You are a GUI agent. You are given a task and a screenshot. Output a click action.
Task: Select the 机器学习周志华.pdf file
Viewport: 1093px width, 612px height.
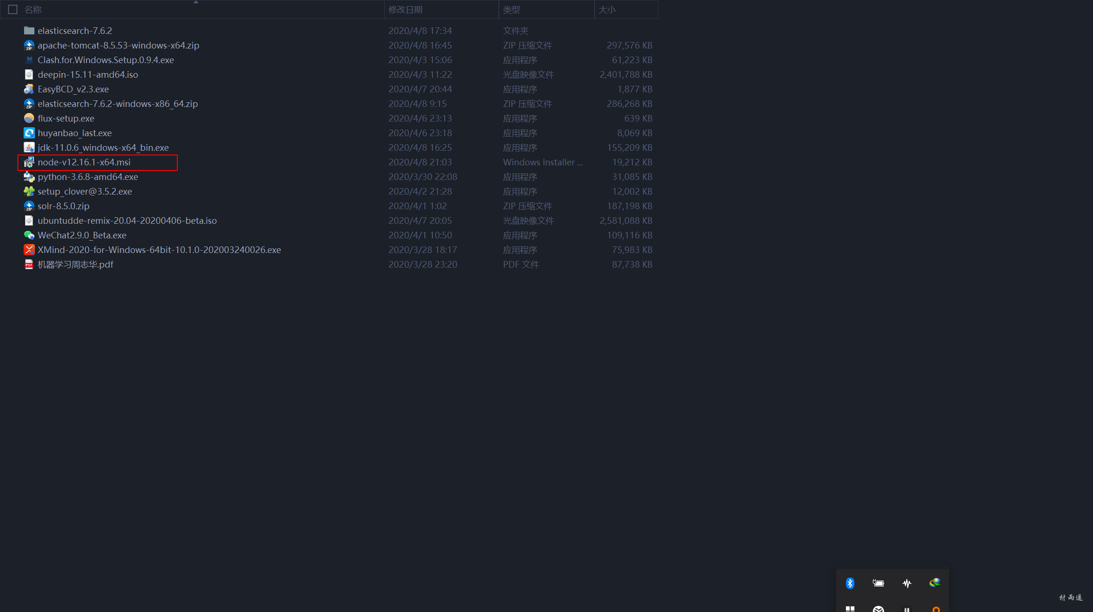(x=75, y=264)
